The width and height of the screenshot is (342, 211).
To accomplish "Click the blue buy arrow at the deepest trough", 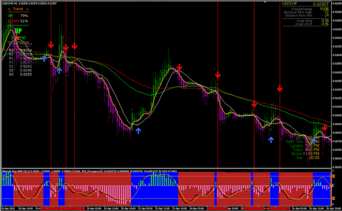I will (x=138, y=131).
